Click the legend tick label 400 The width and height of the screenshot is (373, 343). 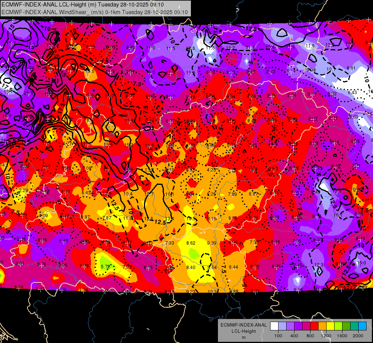tap(294, 336)
